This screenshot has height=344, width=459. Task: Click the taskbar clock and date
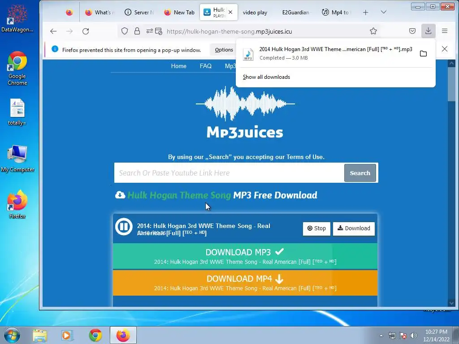(x=436, y=335)
